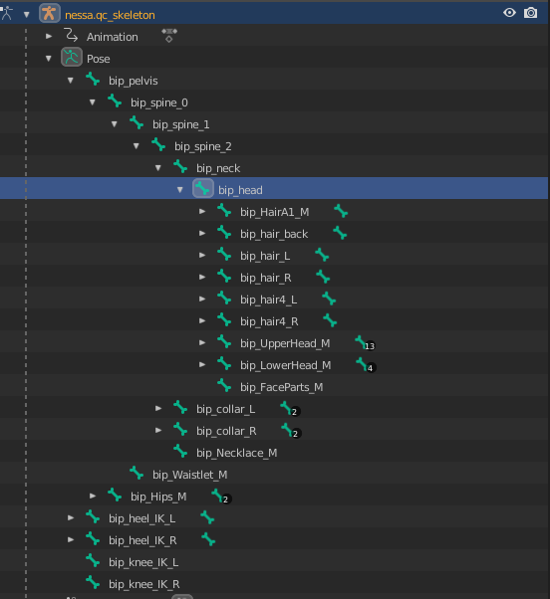Click the bone icon of bip_spine_2

[x=158, y=145]
